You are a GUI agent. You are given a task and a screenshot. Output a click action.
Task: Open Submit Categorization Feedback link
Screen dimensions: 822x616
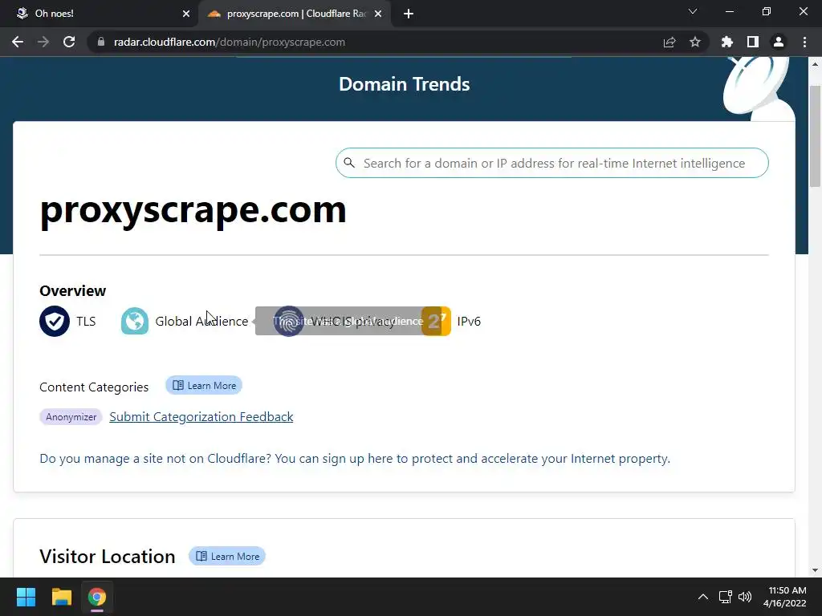201,417
